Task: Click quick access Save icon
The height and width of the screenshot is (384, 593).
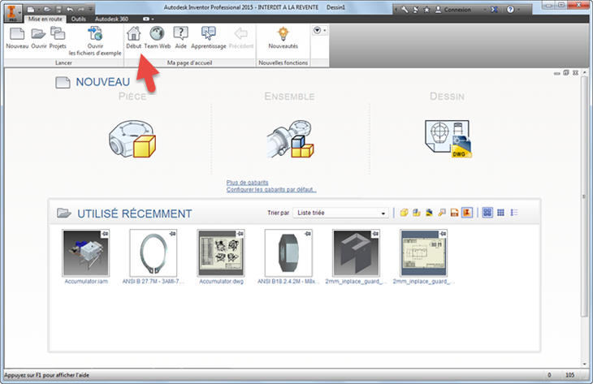Action: click(x=58, y=9)
